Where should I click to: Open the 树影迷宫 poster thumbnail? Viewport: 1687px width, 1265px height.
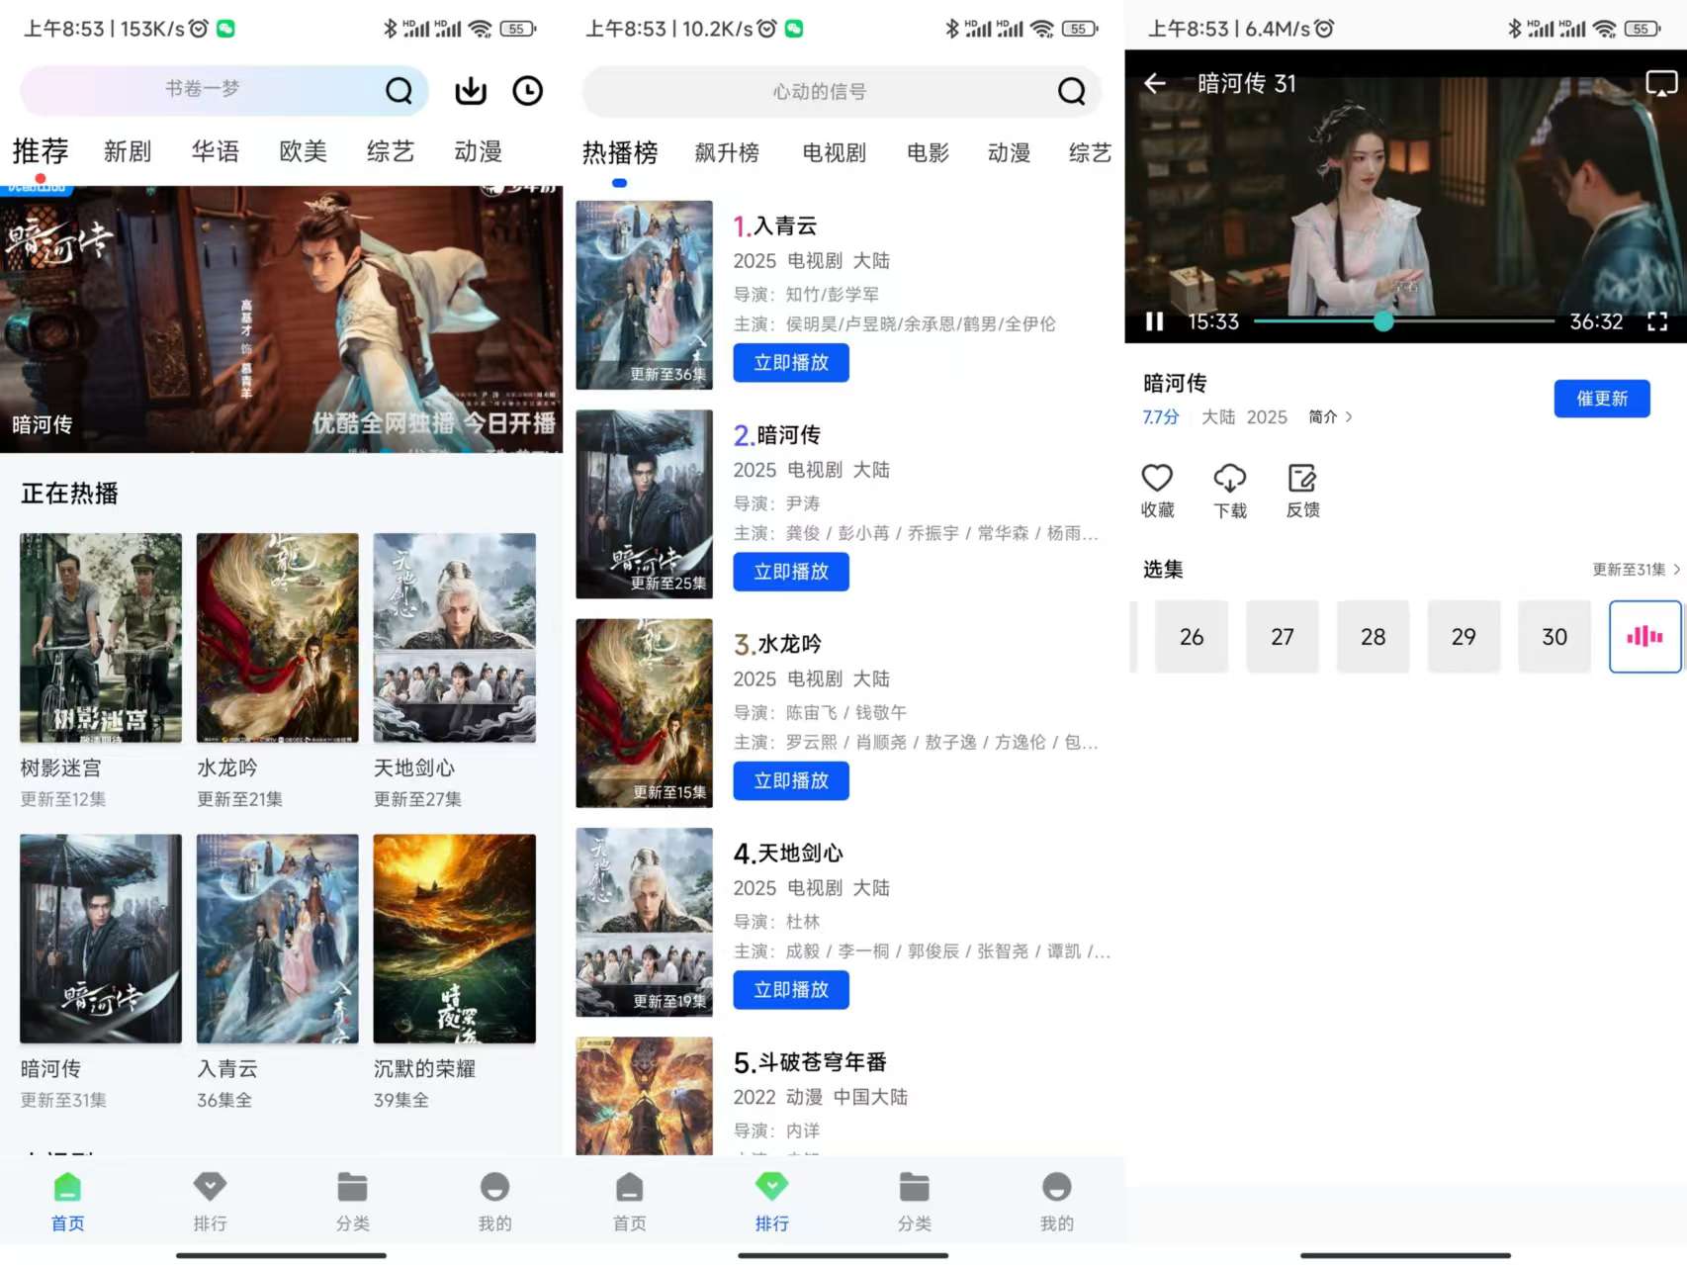(x=101, y=638)
